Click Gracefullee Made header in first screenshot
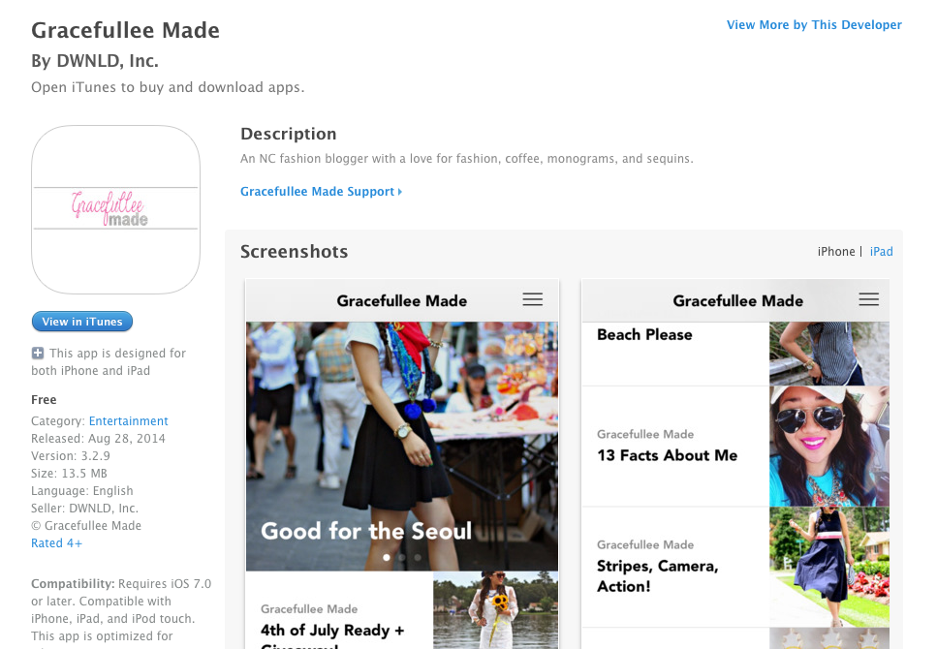This screenshot has height=649, width=937. 401,300
